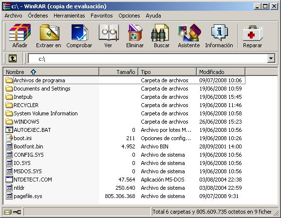281x218 pixels.
Task: Select the RECYCLER folder icon
Action: coord(9,105)
